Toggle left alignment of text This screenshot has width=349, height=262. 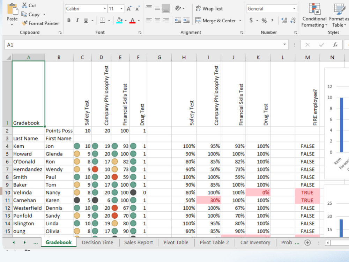point(149,21)
